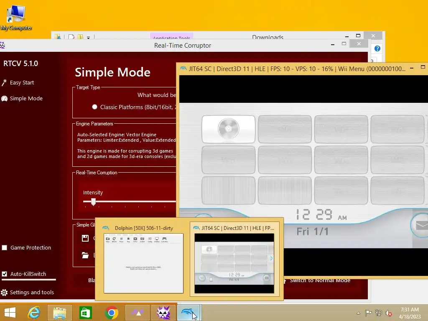Screen dimensions: 428x321
Task: Open Google Chrome from taskbar
Action: point(111,313)
